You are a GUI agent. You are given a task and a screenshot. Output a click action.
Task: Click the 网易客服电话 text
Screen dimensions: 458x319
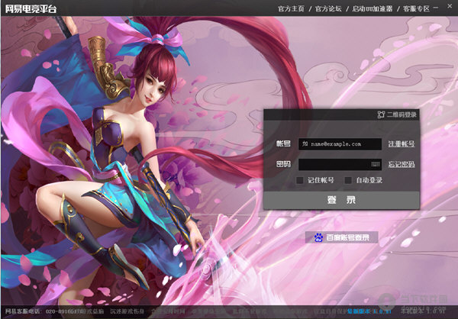coord(24,311)
